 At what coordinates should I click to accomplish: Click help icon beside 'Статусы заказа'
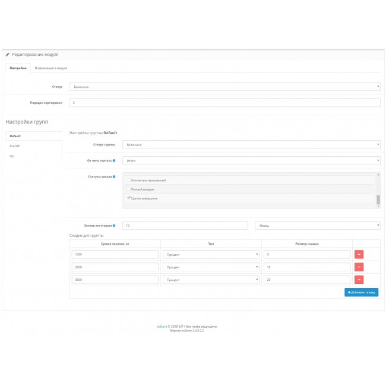coord(113,177)
